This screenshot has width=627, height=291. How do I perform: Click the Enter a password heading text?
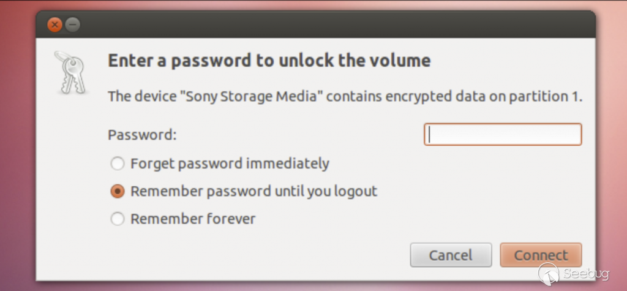tap(269, 61)
